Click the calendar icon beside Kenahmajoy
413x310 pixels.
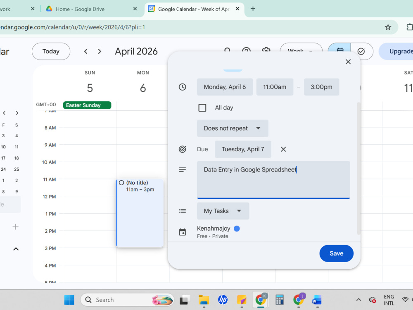(182, 232)
